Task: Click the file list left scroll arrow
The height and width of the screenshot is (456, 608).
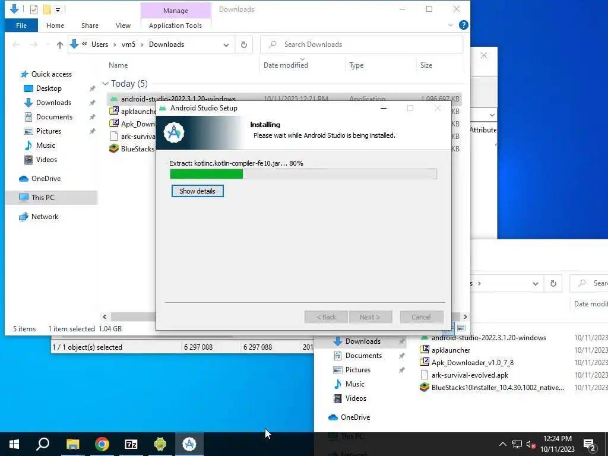Action: (x=104, y=317)
